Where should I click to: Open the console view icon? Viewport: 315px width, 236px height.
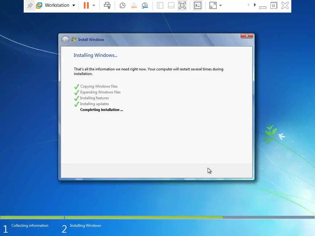pos(198,6)
